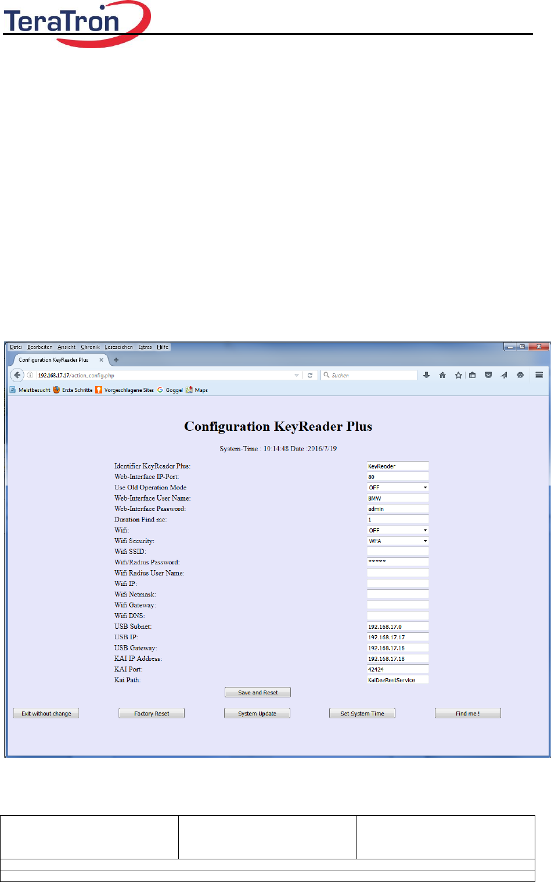Click the Identifier KeyReader Plus field

pyautogui.click(x=398, y=466)
